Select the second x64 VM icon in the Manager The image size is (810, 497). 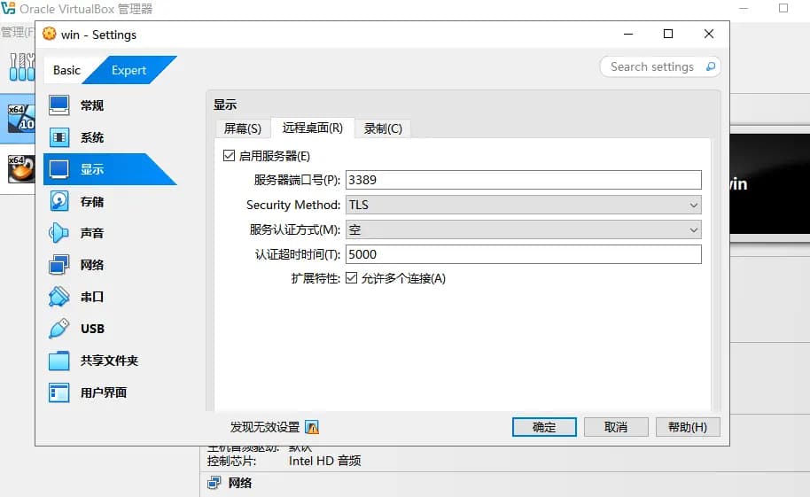21,168
